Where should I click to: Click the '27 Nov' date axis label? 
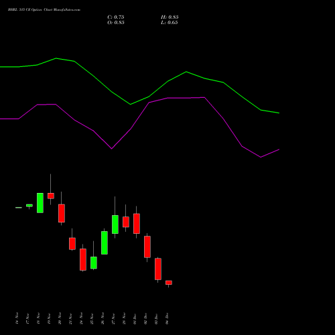point(113,318)
